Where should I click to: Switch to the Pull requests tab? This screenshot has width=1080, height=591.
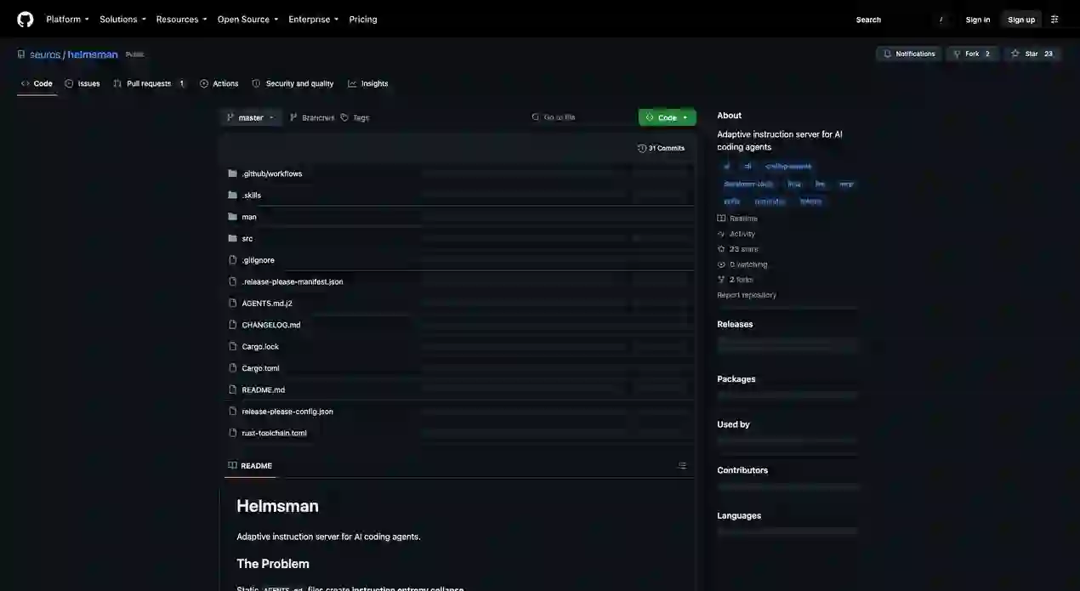150,83
